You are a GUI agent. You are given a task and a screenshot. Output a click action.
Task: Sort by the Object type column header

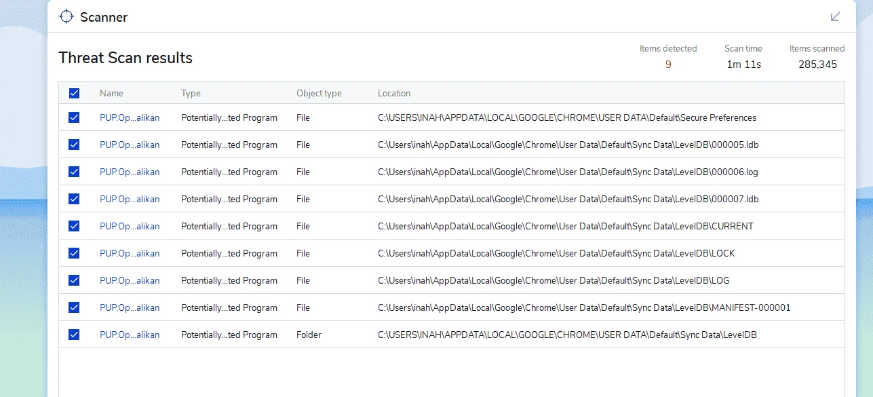[319, 93]
